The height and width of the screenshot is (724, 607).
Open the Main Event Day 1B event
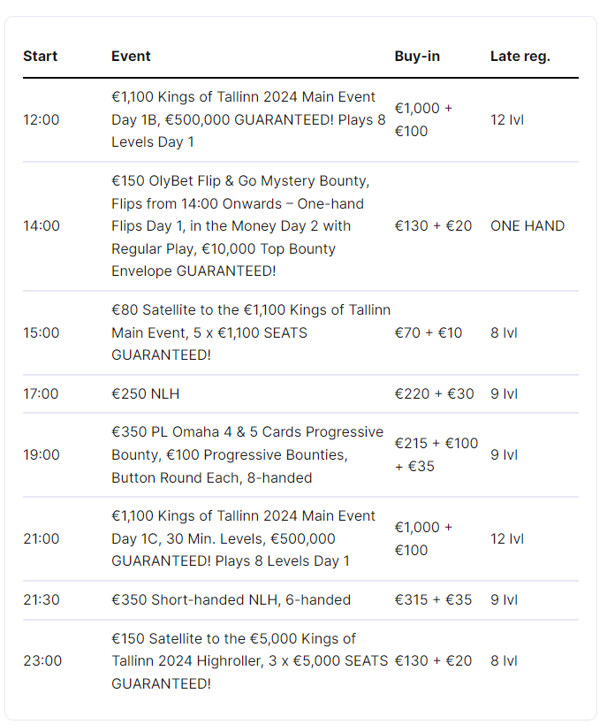point(248,119)
